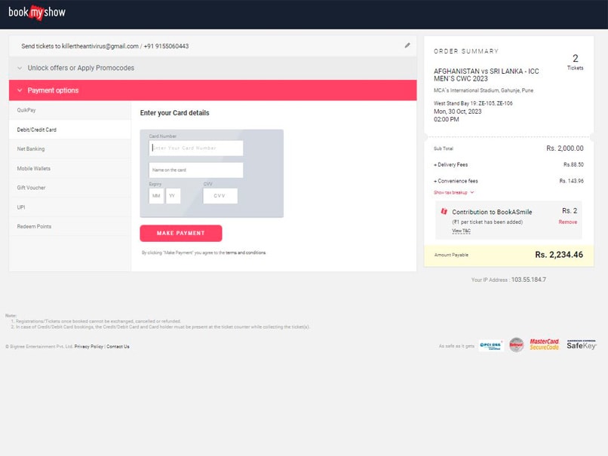Select QuikPay payment option

pyautogui.click(x=70, y=110)
